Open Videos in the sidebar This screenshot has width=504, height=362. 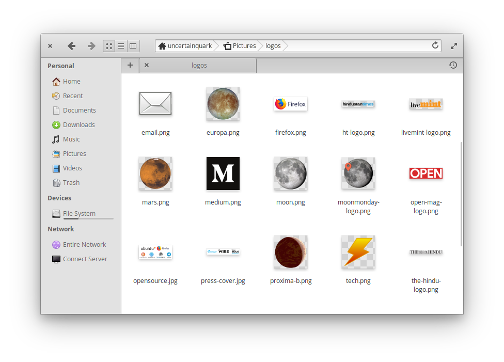[x=67, y=168]
